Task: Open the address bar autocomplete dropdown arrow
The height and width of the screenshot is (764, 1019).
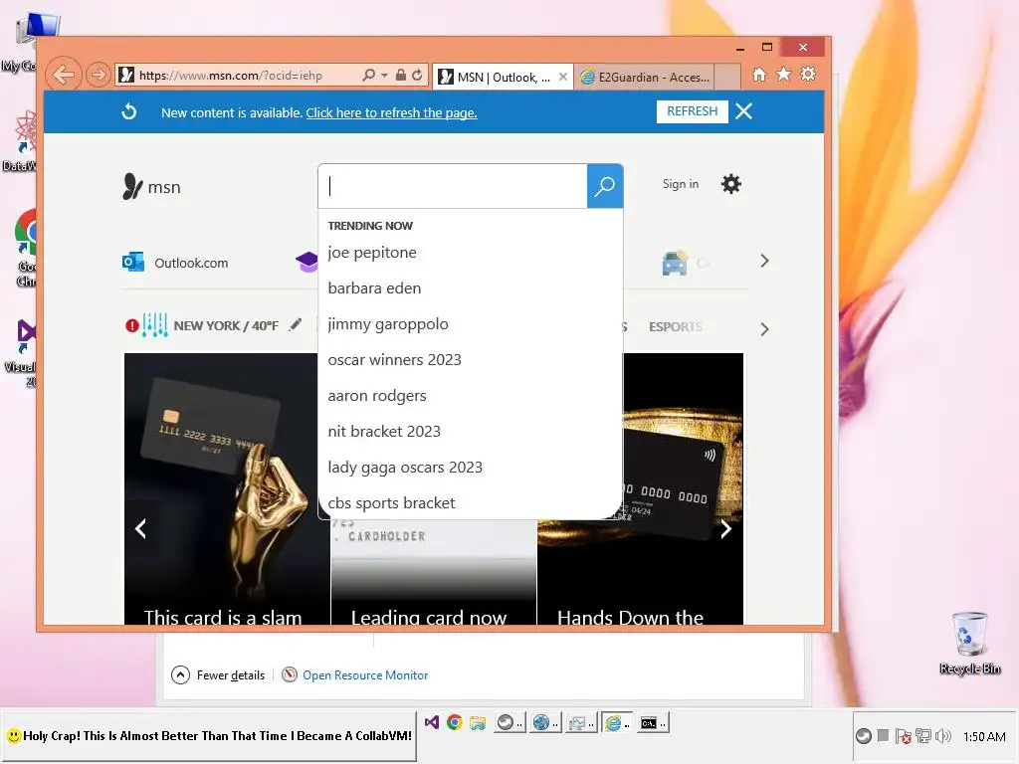Action: coord(385,76)
